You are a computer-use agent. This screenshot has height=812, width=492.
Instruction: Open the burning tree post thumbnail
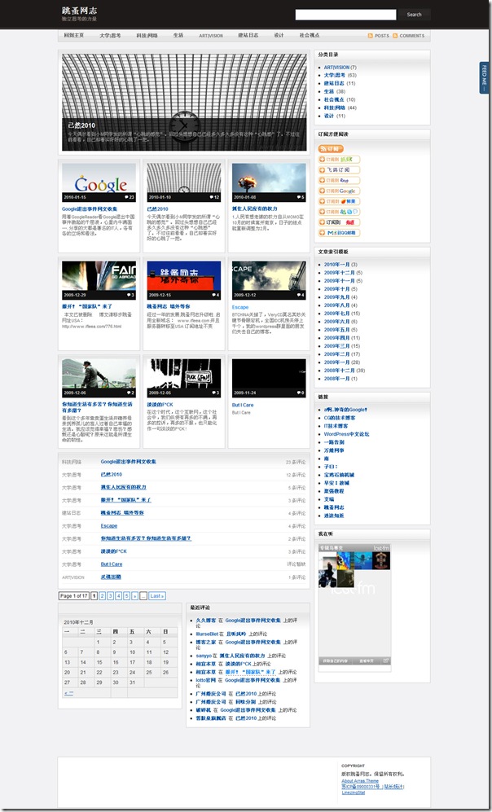[269, 182]
